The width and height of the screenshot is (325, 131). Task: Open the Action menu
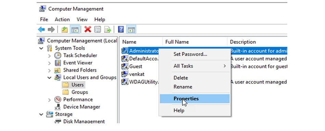coord(62,19)
